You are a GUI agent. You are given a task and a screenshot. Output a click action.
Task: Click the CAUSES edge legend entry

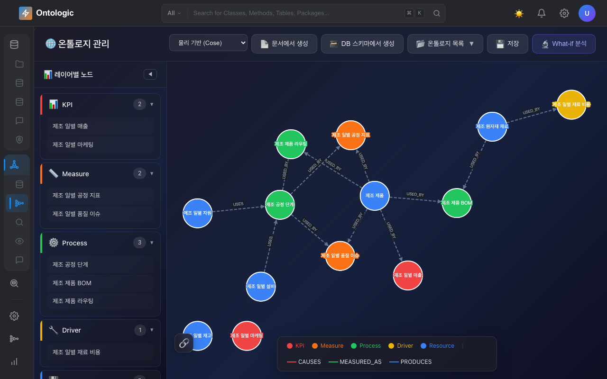point(304,362)
